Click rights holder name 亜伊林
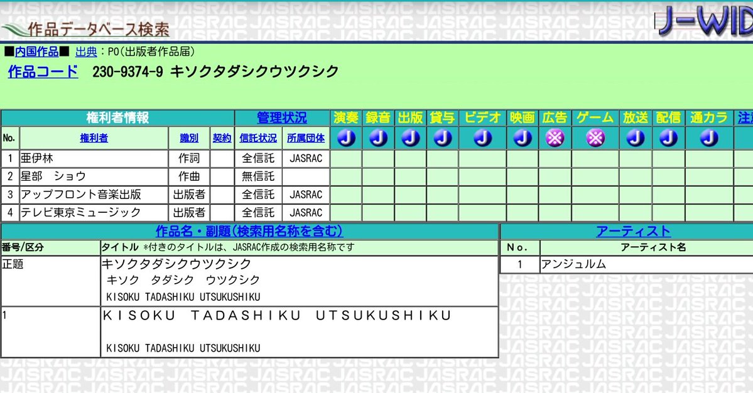Viewport: 753px width, 393px height. click(37, 158)
